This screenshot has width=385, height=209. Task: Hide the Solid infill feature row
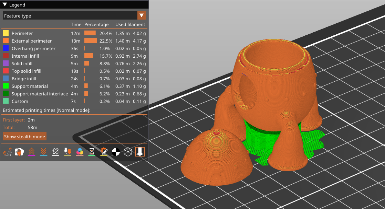click(74, 63)
